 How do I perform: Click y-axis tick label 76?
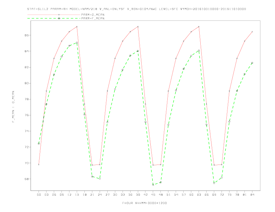click(x=26, y=115)
